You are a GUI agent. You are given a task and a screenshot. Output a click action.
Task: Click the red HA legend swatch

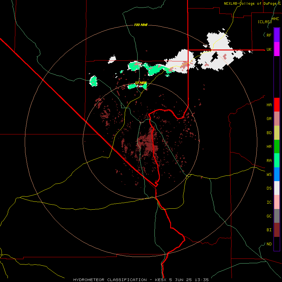click(277, 105)
